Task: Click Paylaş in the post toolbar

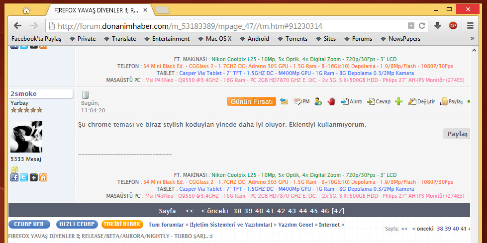Action: coord(452,101)
